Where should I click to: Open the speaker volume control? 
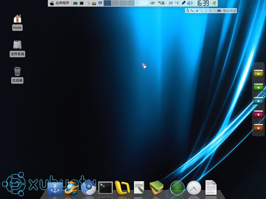(190, 3)
